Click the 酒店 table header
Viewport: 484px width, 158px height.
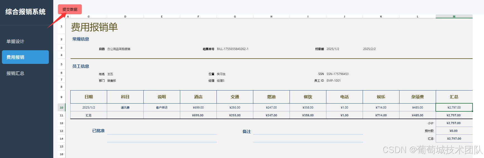click(x=198, y=97)
